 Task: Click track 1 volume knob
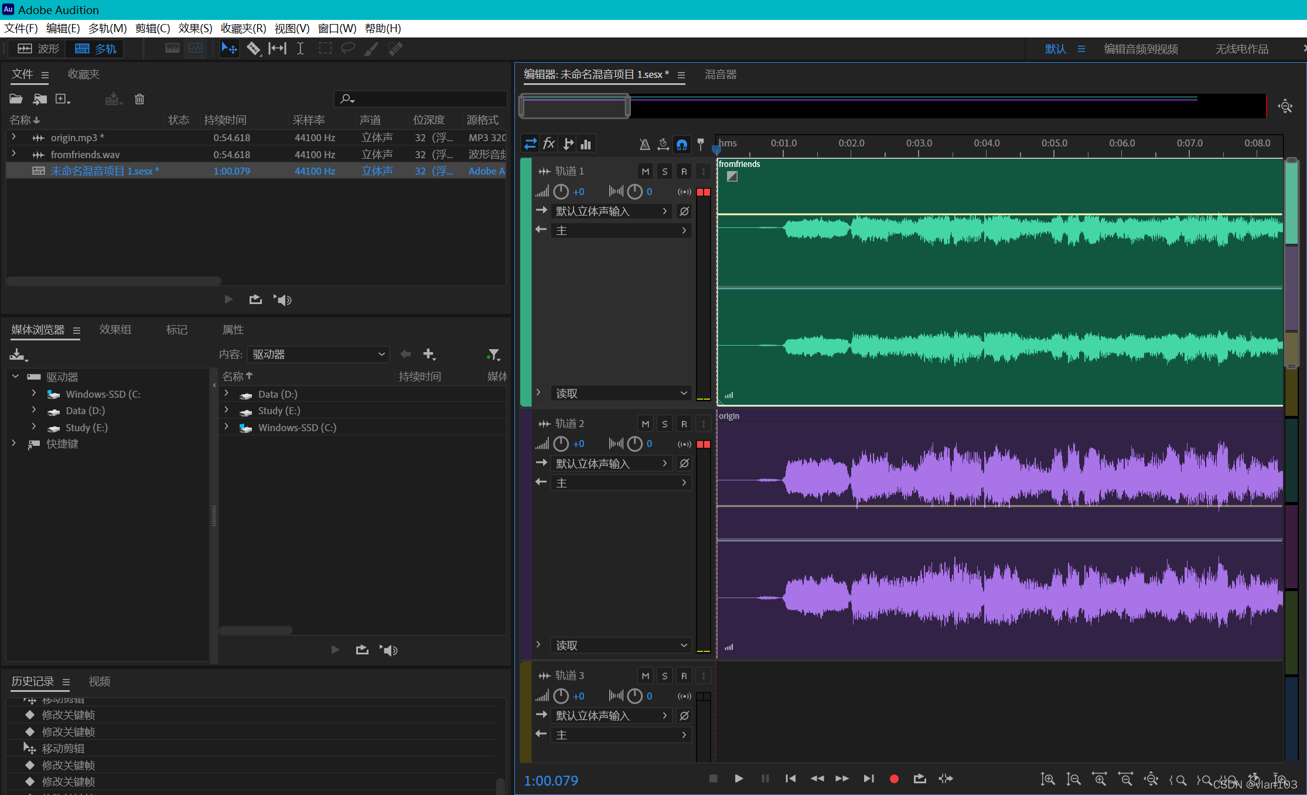pyautogui.click(x=561, y=192)
